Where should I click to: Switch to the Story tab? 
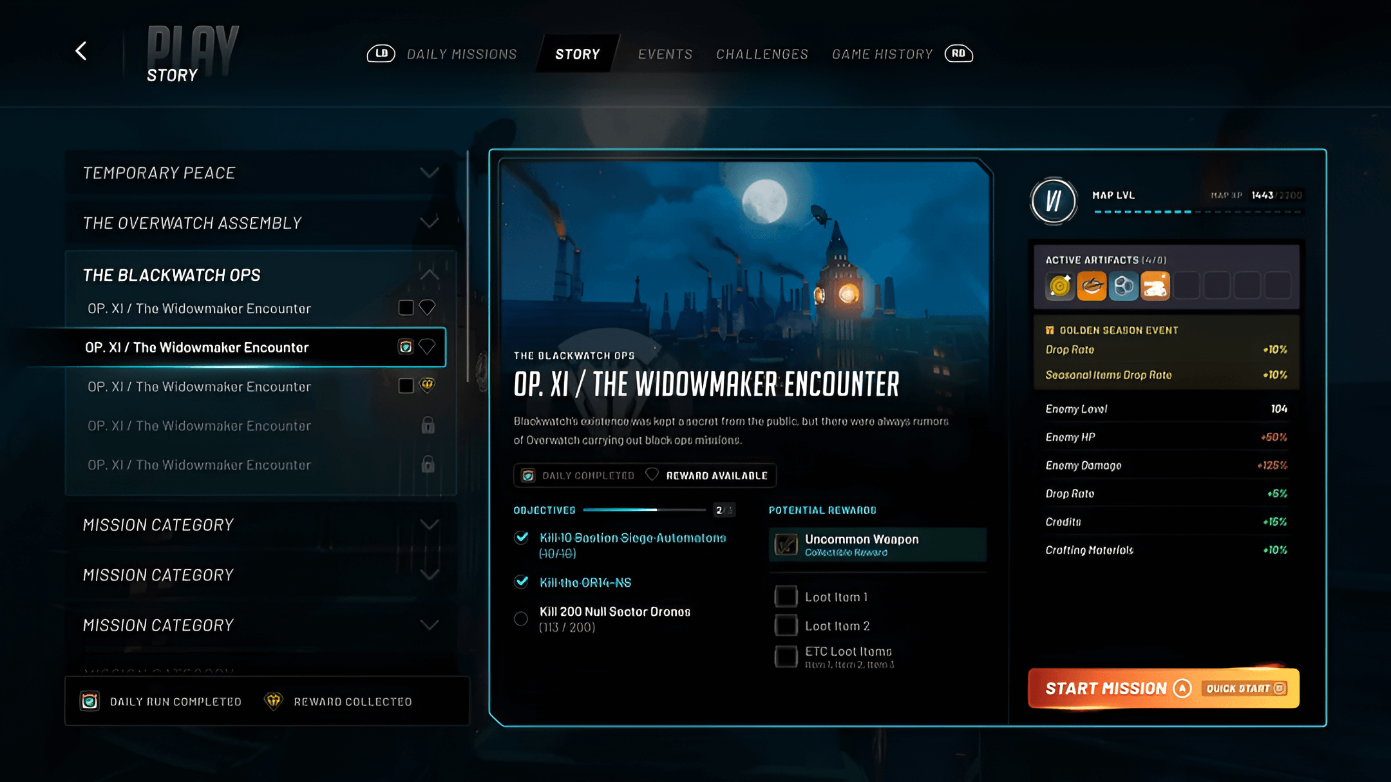point(578,54)
